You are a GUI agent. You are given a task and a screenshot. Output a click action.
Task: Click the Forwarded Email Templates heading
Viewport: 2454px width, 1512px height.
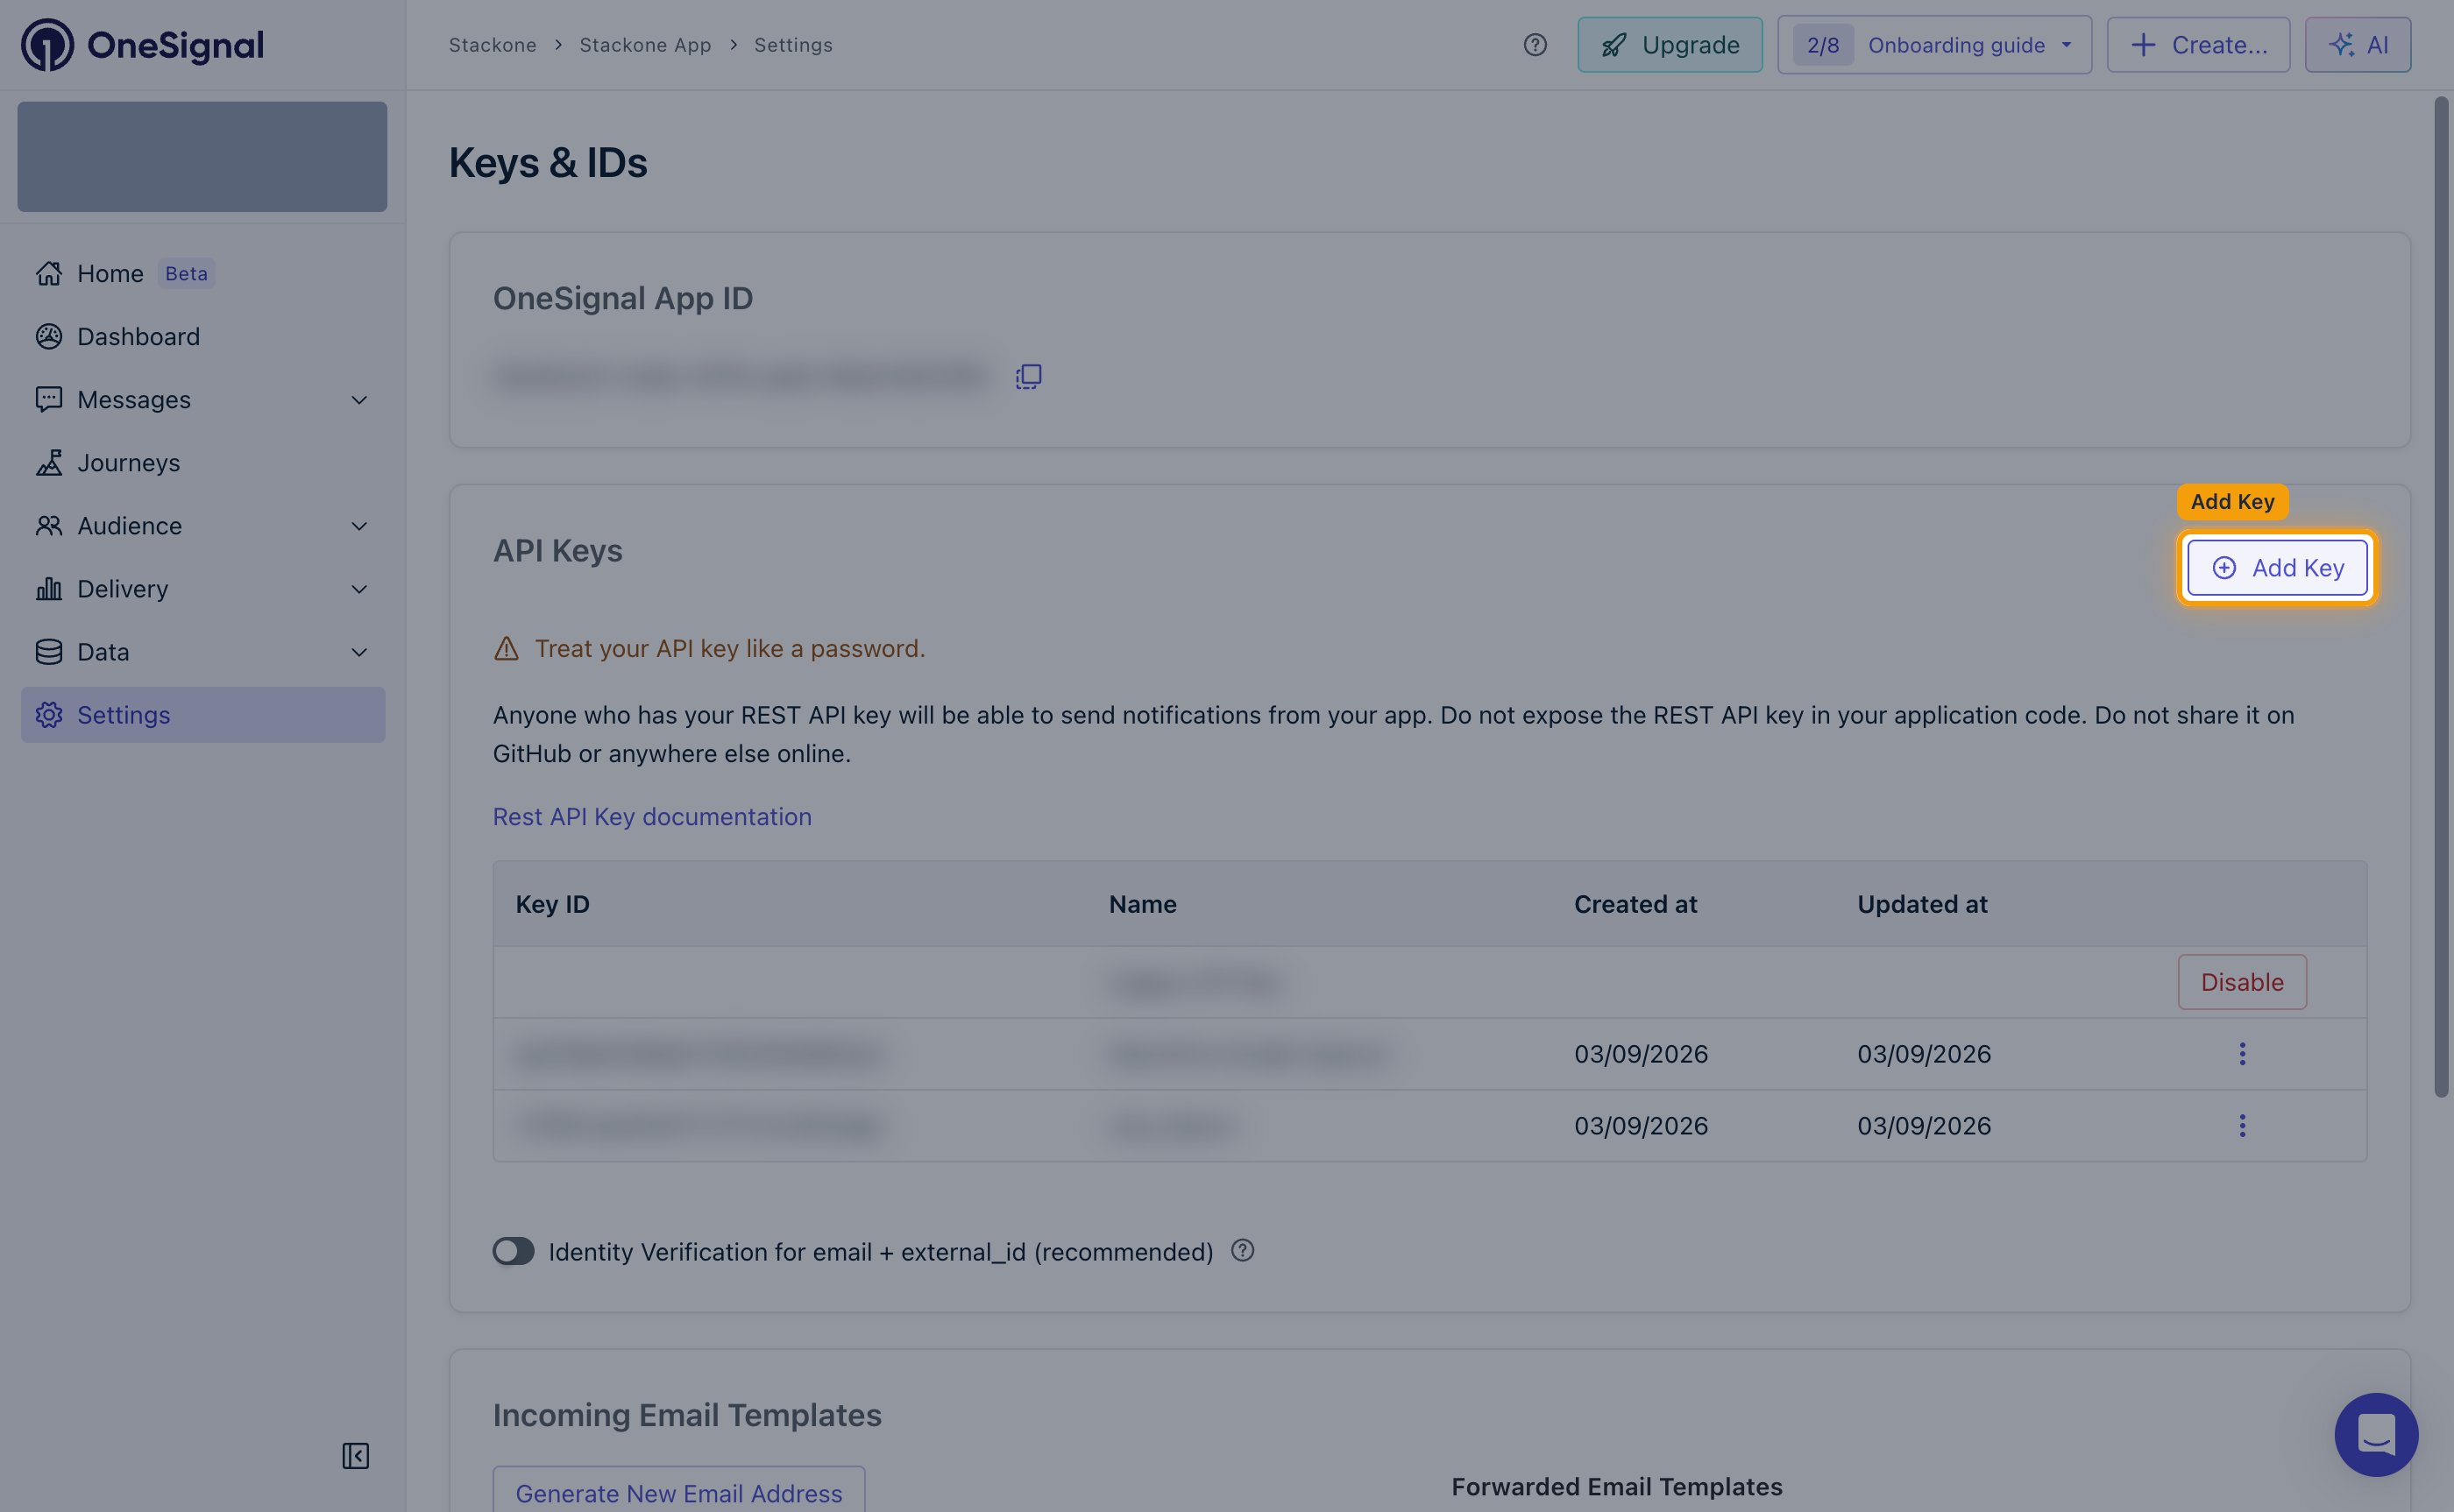[x=1617, y=1487]
